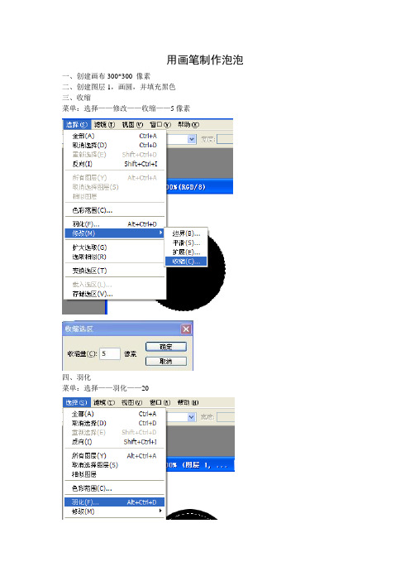The height and width of the screenshot is (581, 410).
Task: Open 窗口(W) menu bar item, upper screenshot
Action: click(x=160, y=124)
